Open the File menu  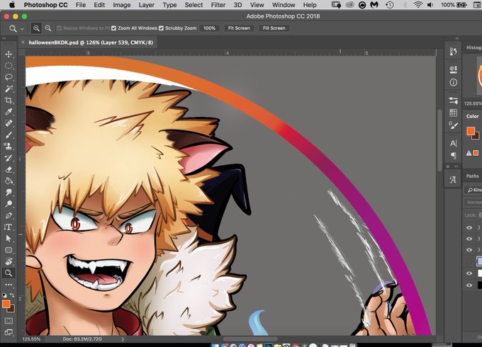(x=81, y=5)
